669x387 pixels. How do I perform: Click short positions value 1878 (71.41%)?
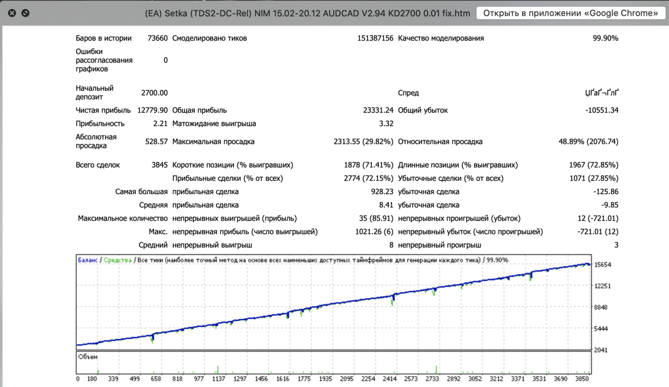click(368, 165)
